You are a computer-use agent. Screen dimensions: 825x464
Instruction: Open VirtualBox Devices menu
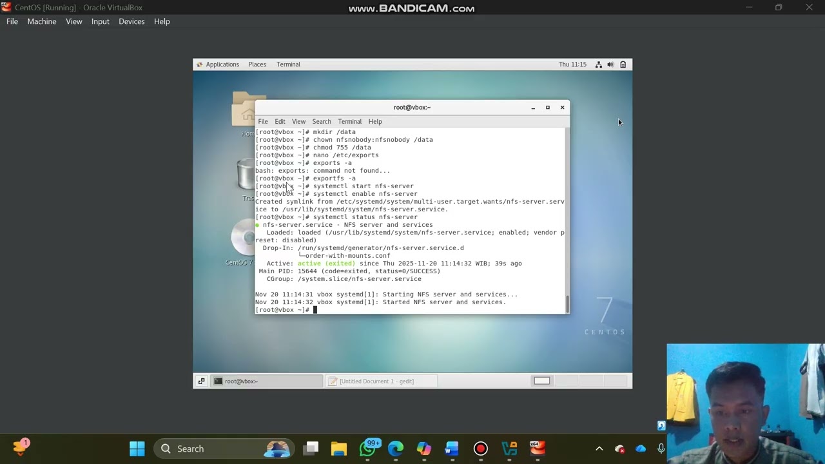[131, 21]
